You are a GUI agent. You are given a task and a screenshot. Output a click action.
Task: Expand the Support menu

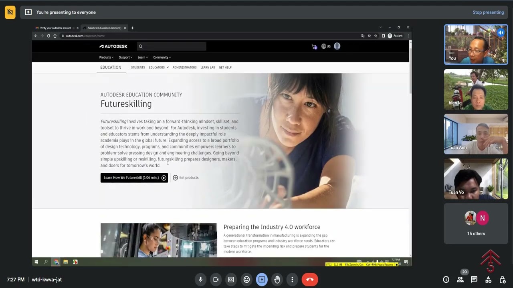[x=125, y=57]
